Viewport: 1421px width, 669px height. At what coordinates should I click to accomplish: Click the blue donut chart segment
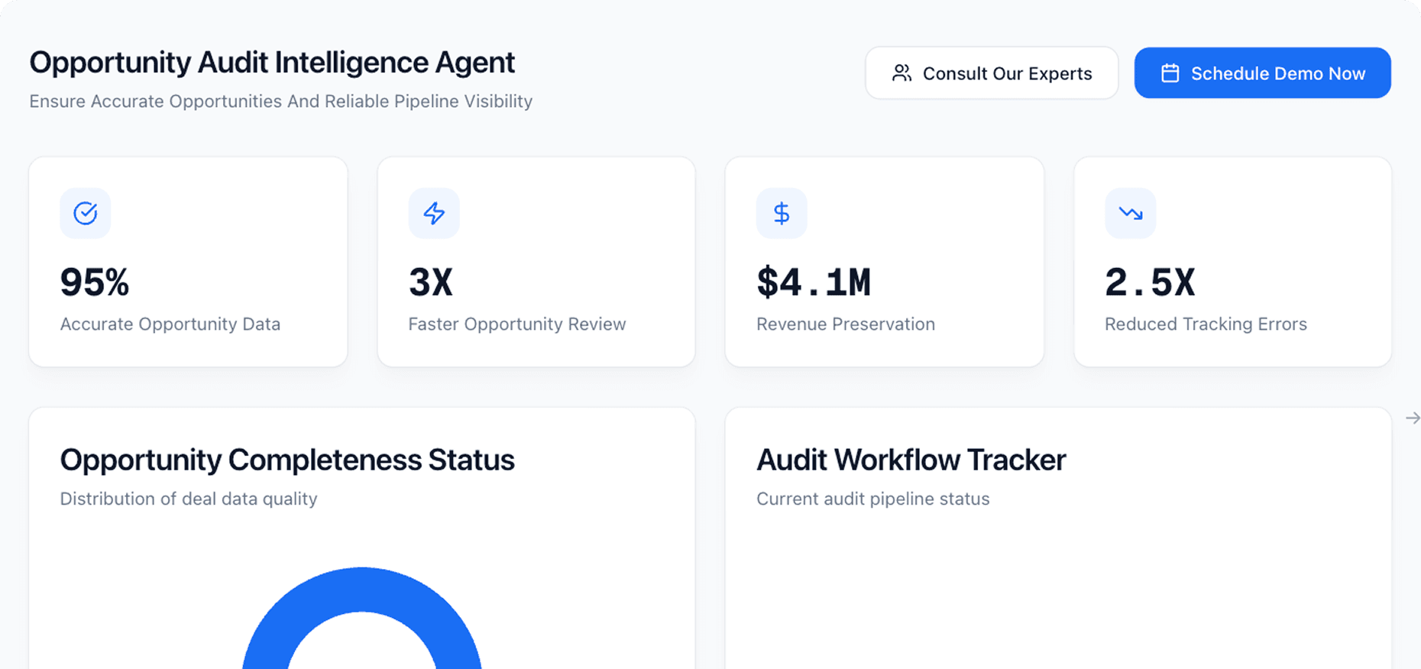(362, 589)
